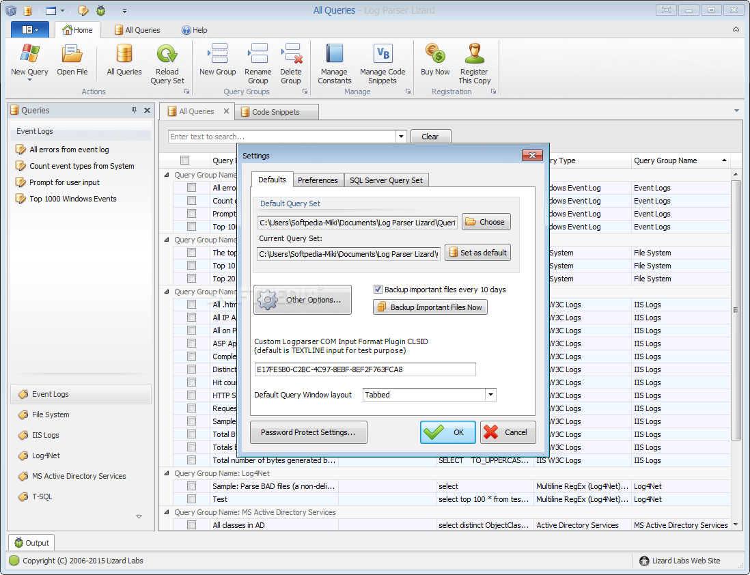Click Set as default button
The width and height of the screenshot is (750, 575).
(x=477, y=253)
